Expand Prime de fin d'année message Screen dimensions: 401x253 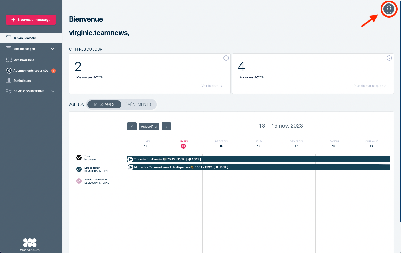pyautogui.click(x=130, y=159)
